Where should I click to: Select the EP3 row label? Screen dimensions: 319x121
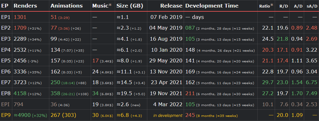pos(6,39)
